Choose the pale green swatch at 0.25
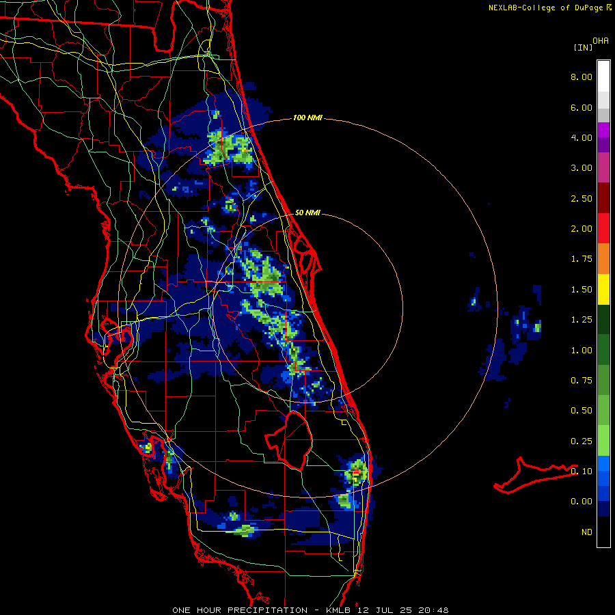 click(x=603, y=441)
